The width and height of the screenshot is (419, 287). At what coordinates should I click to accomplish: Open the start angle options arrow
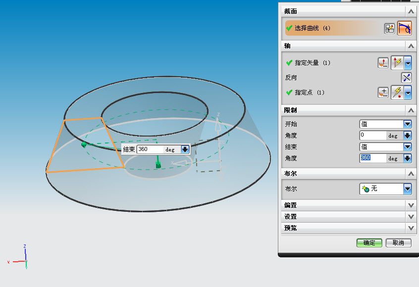(407, 136)
